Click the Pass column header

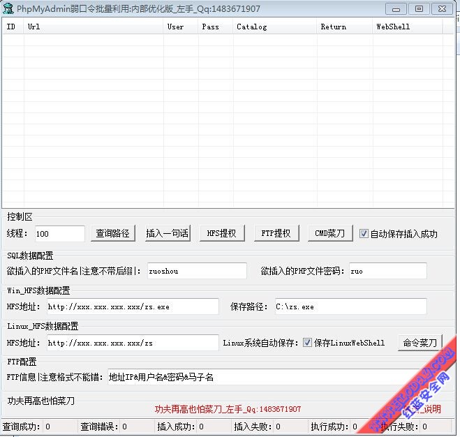tap(216, 27)
